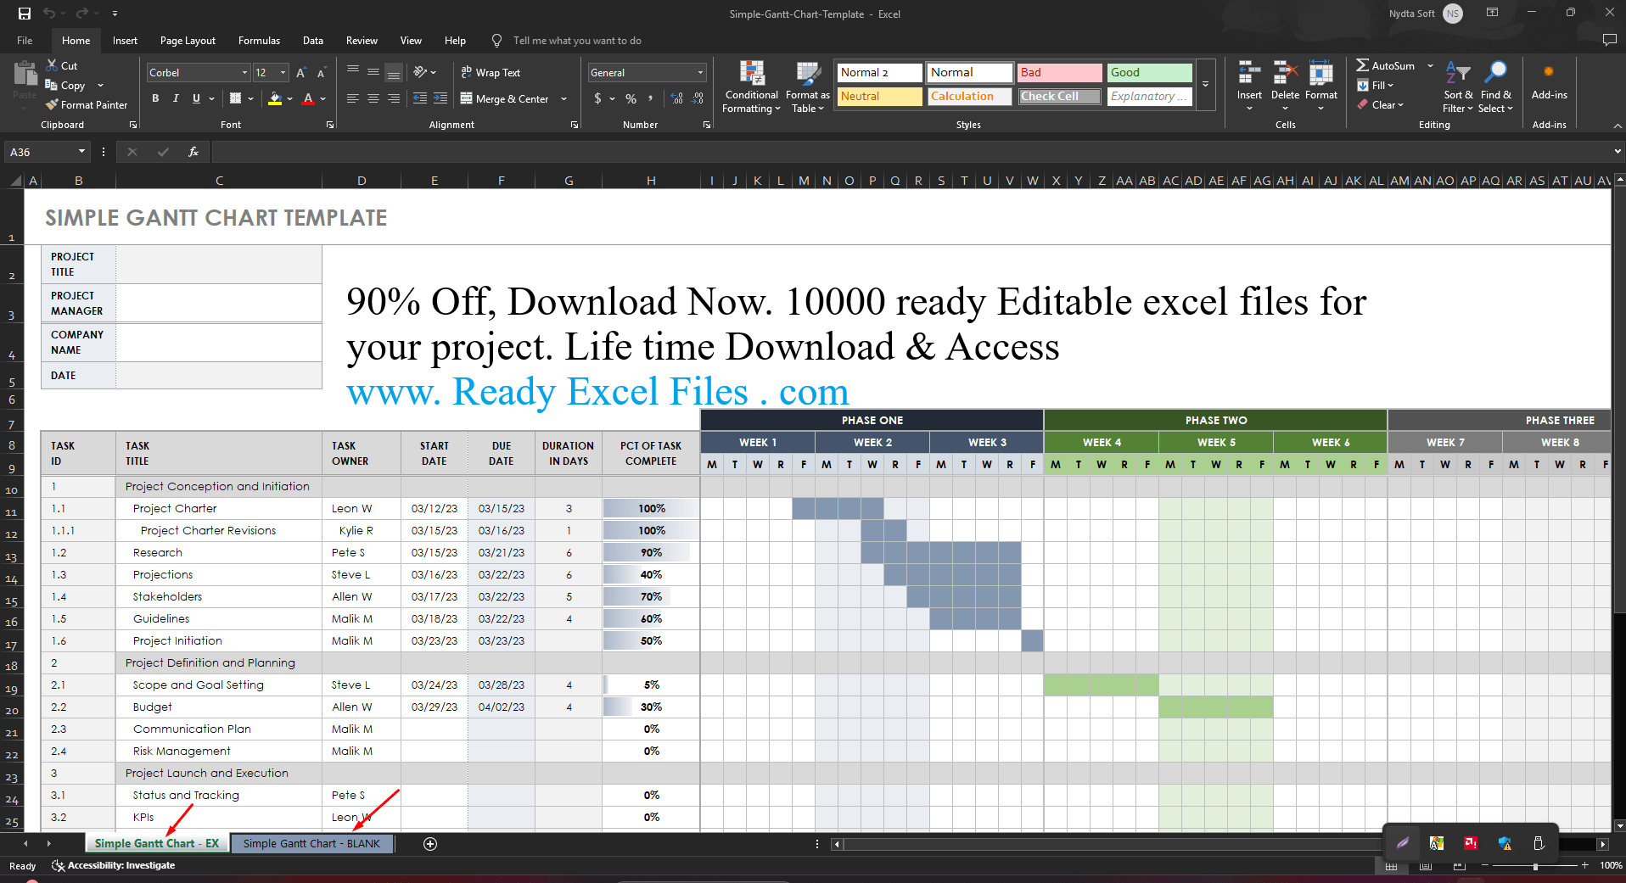Click the zoom slider handle

pyautogui.click(x=1535, y=866)
